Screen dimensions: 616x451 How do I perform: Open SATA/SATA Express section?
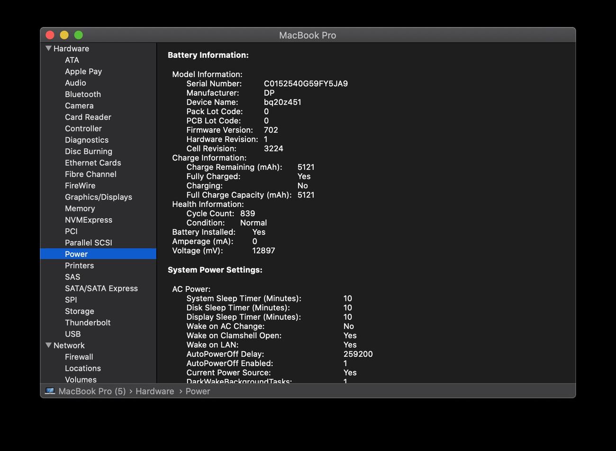coord(101,288)
